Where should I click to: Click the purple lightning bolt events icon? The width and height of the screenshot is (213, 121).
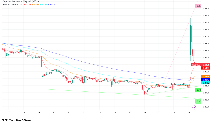click(194, 107)
